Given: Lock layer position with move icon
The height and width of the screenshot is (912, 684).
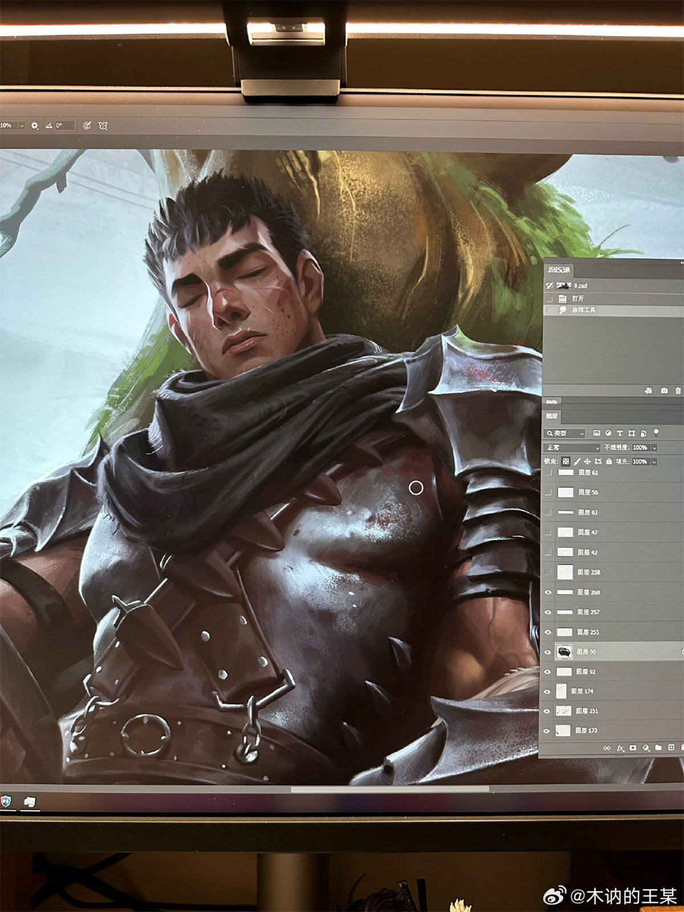Looking at the screenshot, I should [587, 461].
